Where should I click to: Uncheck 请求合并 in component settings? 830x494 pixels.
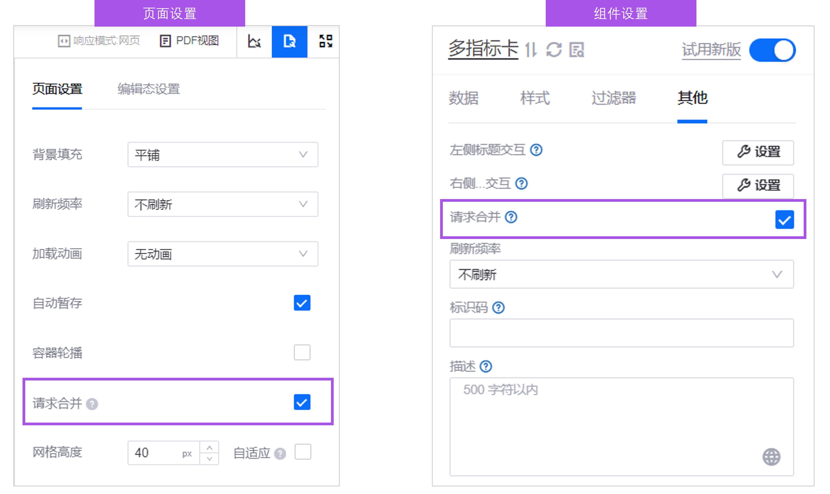pyautogui.click(x=784, y=220)
